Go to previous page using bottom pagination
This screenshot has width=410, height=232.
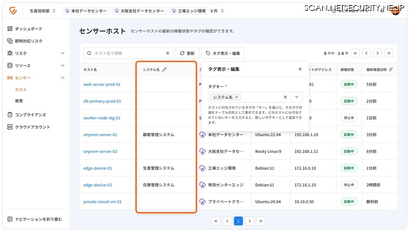click(x=227, y=221)
